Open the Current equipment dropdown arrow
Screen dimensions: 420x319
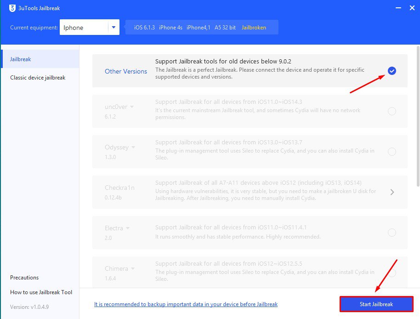tap(114, 27)
